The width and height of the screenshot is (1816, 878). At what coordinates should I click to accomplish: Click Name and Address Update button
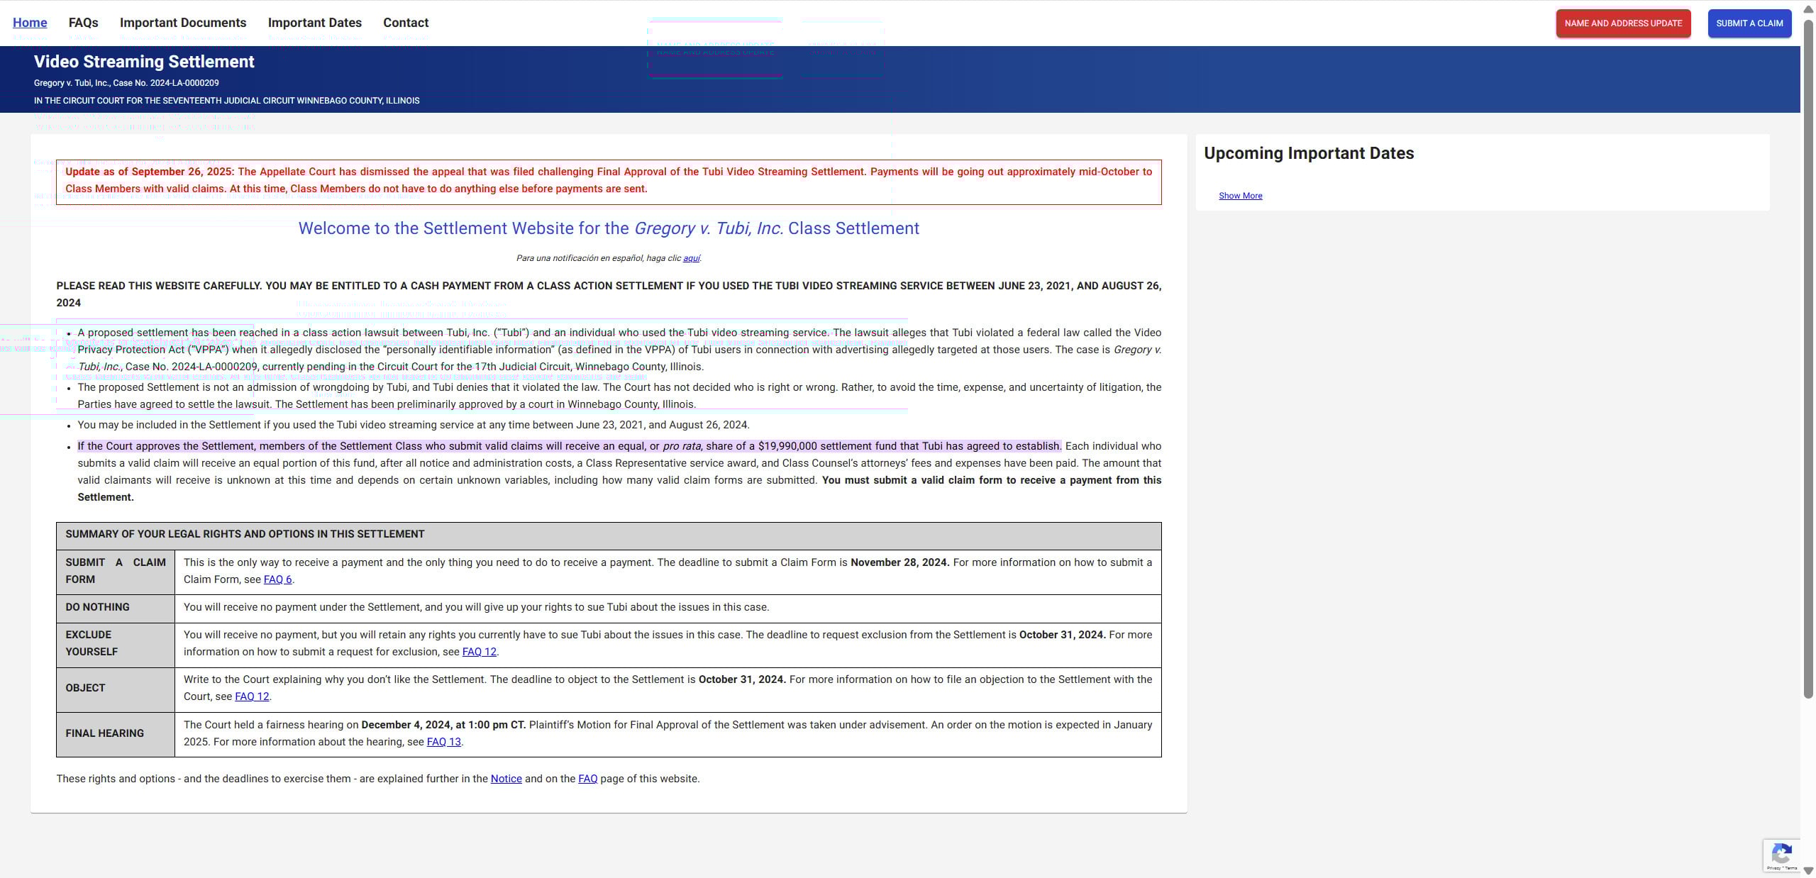[1623, 23]
